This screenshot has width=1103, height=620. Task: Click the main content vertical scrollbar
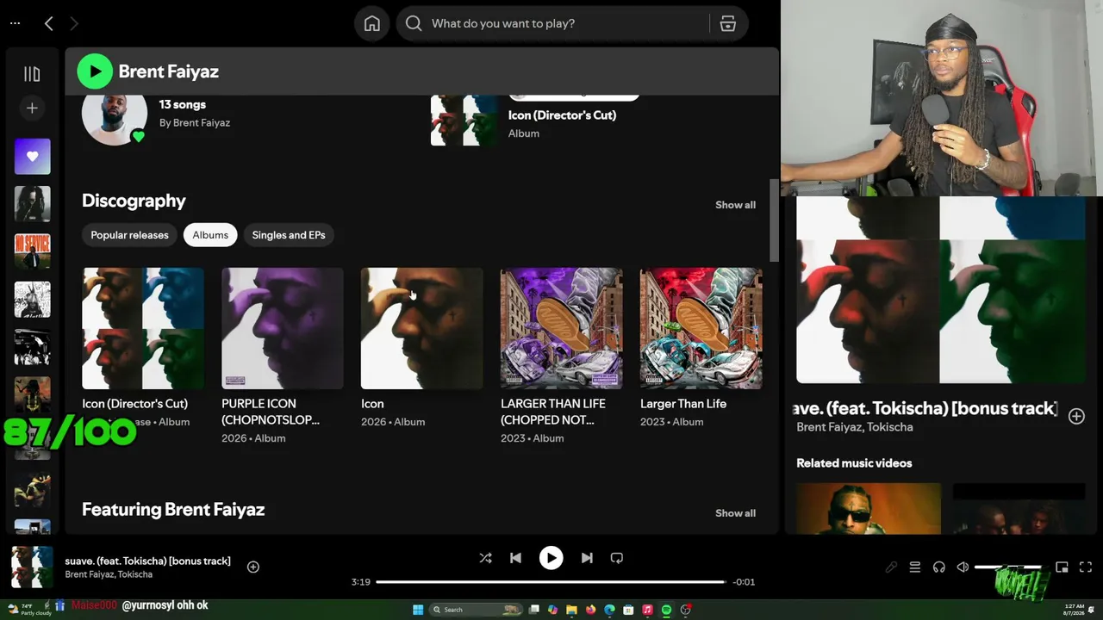point(774,220)
